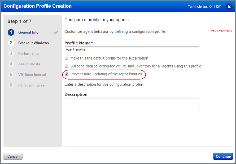This screenshot has width=236, height=164.
Task: Click the step 4 Assign Hosts circle icon
Action: coord(11,64)
